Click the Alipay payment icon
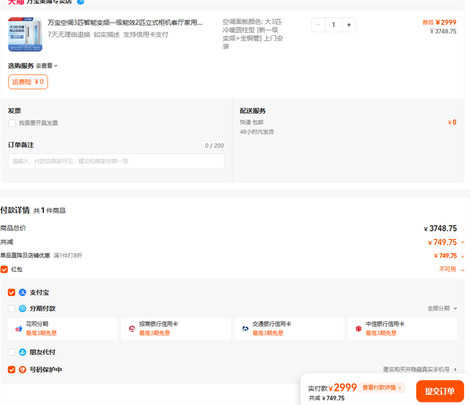Screen dimensions: 471x405 (x=22, y=293)
